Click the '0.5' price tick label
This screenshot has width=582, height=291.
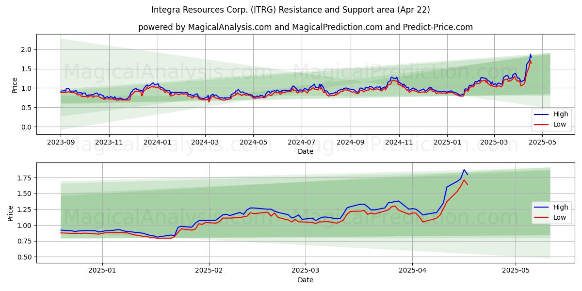coord(27,108)
